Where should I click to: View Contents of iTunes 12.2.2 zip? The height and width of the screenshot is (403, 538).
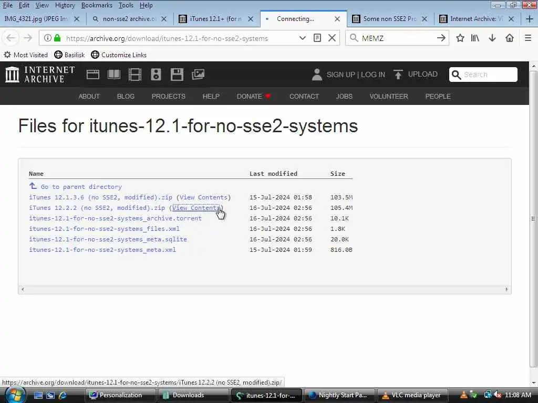pos(196,208)
